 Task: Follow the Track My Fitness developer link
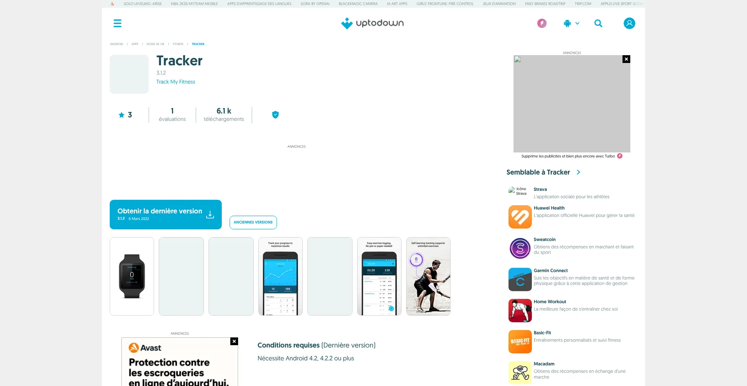[x=175, y=82]
